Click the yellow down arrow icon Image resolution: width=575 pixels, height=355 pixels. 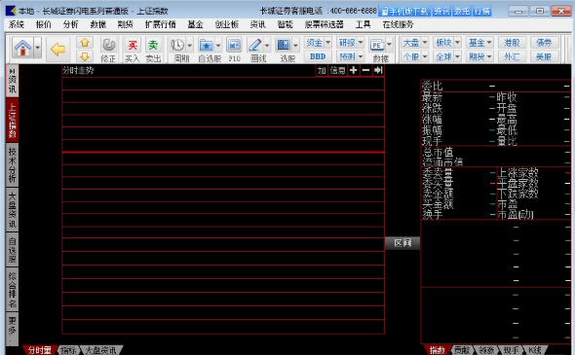pos(85,56)
